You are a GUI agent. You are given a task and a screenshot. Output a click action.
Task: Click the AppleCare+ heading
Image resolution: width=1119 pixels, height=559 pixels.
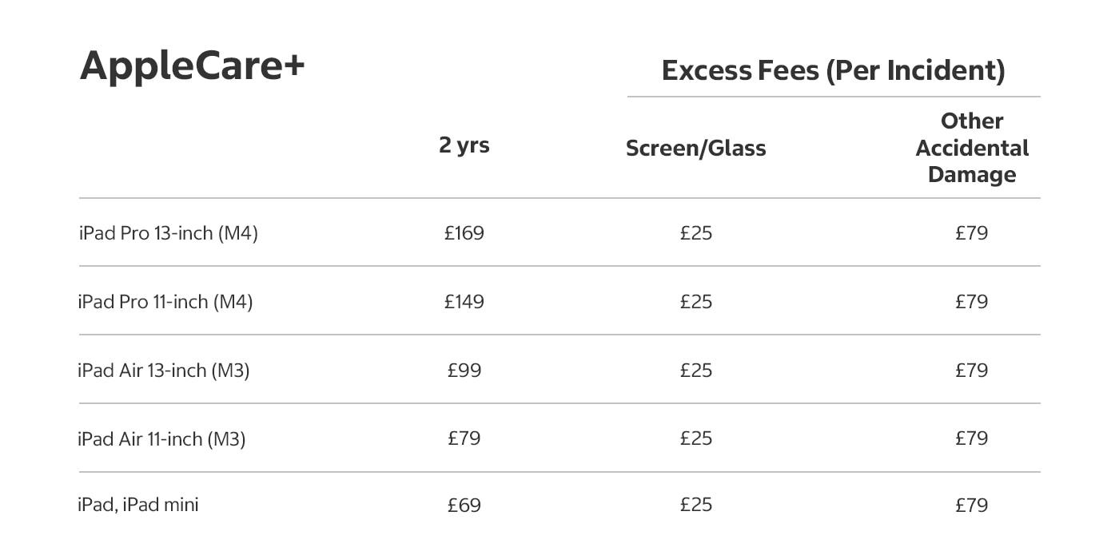pyautogui.click(x=193, y=65)
